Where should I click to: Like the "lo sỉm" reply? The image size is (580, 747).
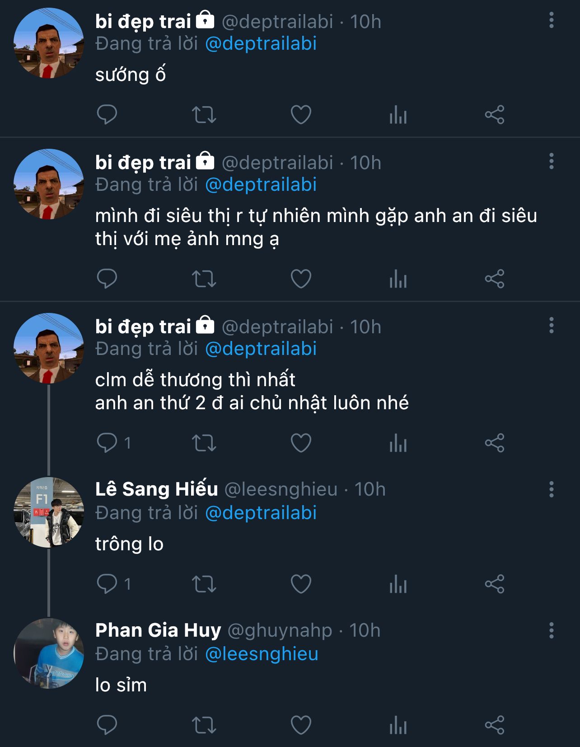[x=301, y=725]
